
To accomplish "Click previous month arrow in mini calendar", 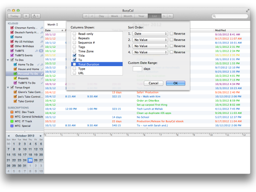I will point(9,136).
